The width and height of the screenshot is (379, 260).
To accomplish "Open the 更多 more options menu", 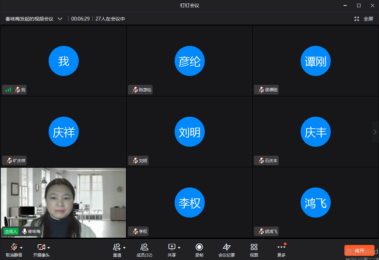I will pyautogui.click(x=281, y=247).
